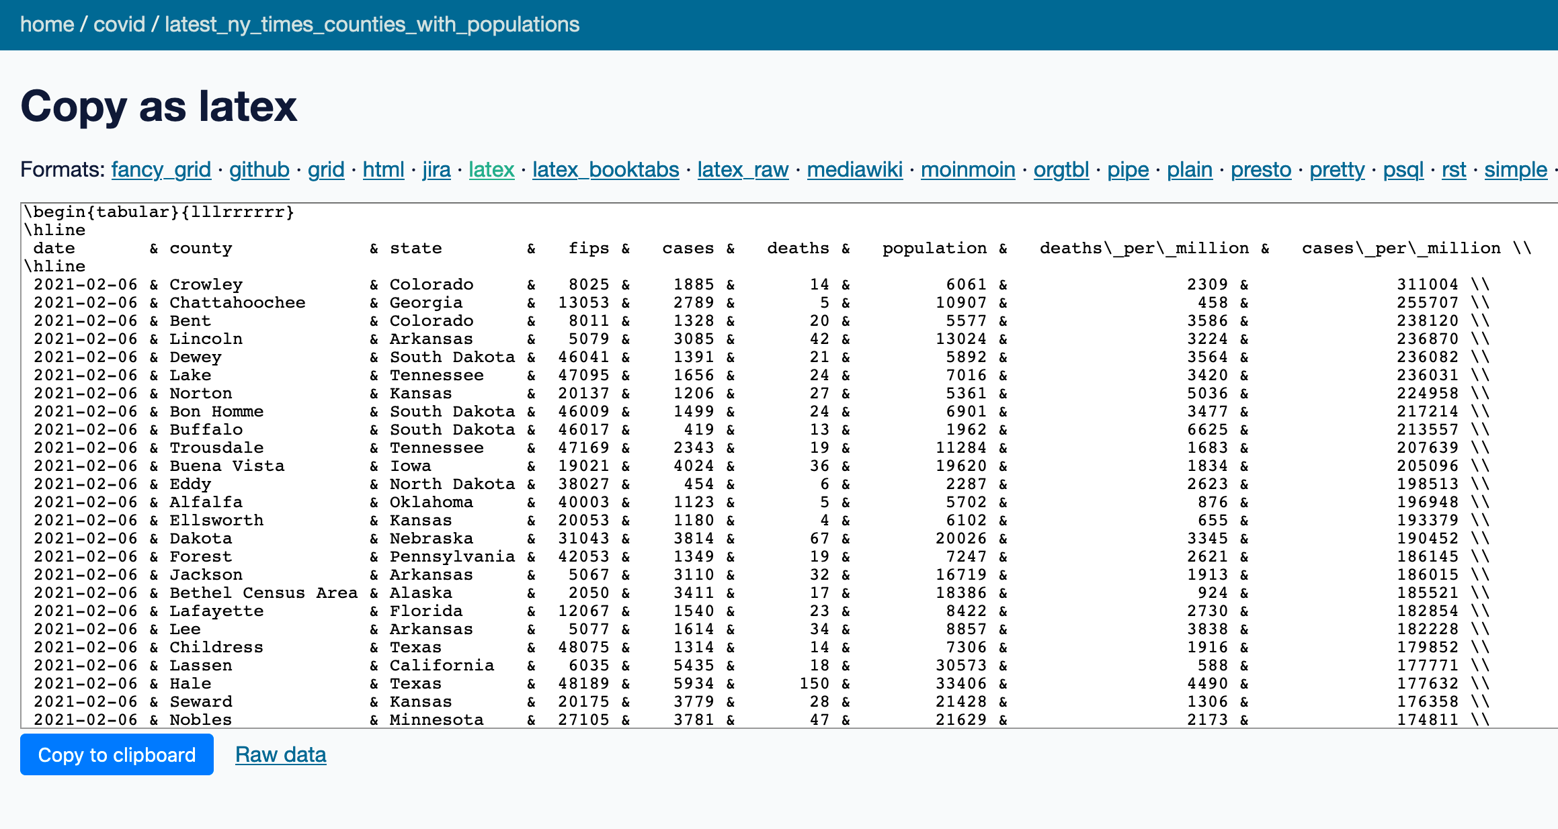Viewport: 1558px width, 829px height.
Task: Select the presto format link
Action: pos(1261,169)
